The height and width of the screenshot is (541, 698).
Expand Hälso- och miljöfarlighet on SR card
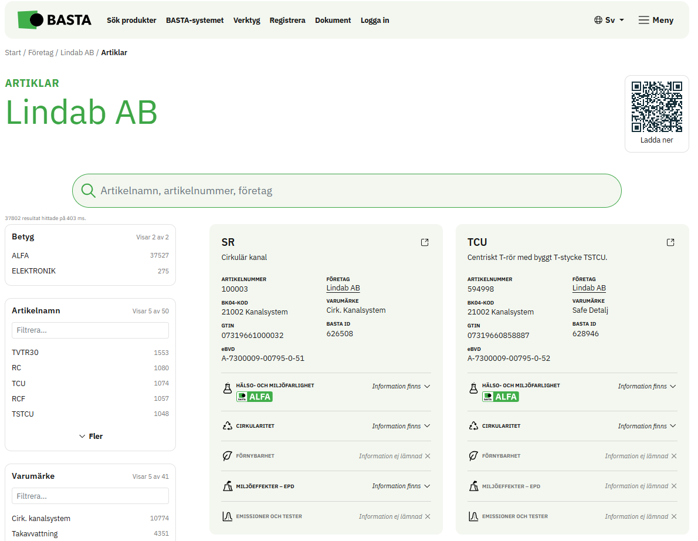pyautogui.click(x=401, y=386)
